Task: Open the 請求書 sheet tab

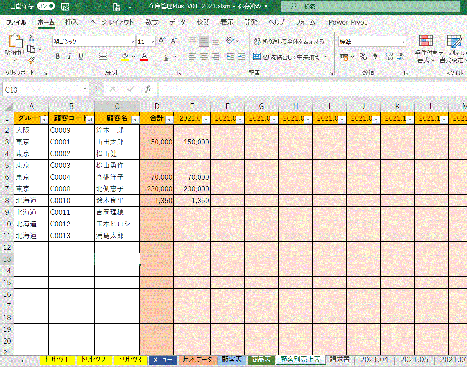Action: [340, 360]
